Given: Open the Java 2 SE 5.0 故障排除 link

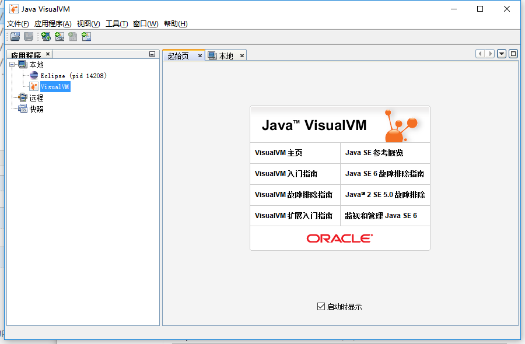Looking at the screenshot, I should coord(385,195).
